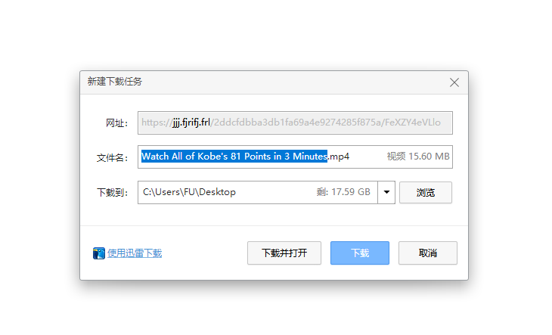Place cursor after the .mp4 extension
The image size is (552, 335).
tap(351, 157)
